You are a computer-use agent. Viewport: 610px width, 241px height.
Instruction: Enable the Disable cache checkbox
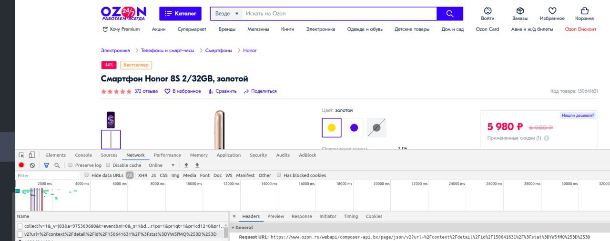pyautogui.click(x=108, y=165)
